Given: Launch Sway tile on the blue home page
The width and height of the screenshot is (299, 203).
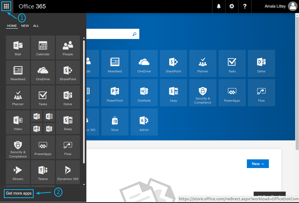Looking at the screenshot, I should tap(174, 93).
